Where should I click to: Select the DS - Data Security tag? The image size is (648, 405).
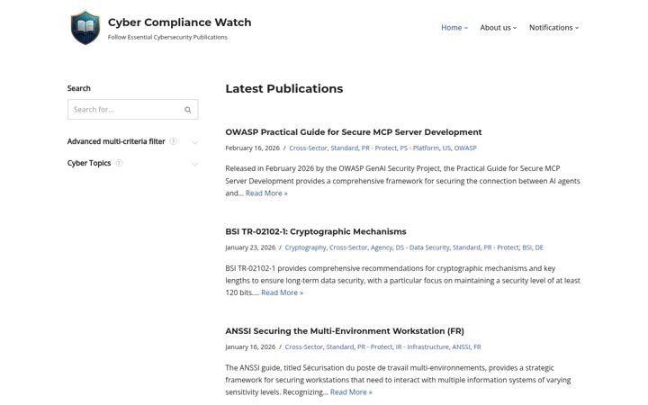click(x=422, y=247)
